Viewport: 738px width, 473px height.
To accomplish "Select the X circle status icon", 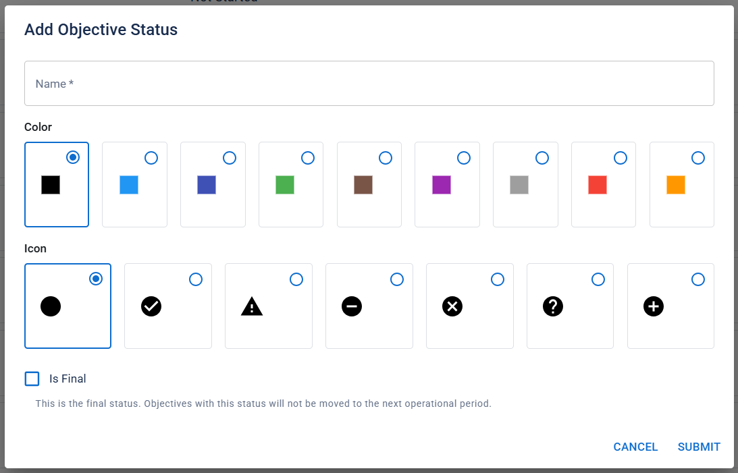I will 452,306.
